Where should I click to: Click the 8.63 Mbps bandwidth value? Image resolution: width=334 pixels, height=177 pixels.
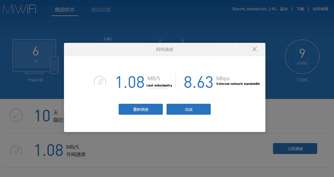click(198, 82)
